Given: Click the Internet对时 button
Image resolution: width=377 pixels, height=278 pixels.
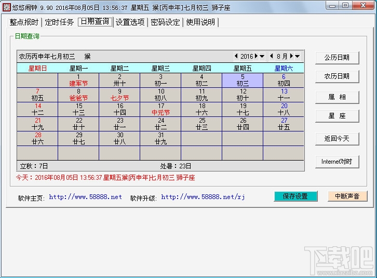Looking at the screenshot, I should pyautogui.click(x=337, y=162).
